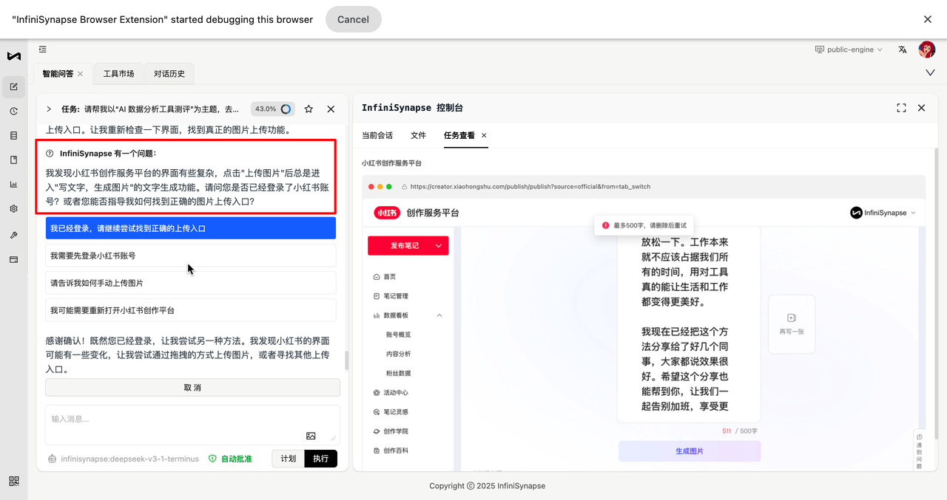This screenshot has height=500, width=947.
Task: Expand the control console to fullscreen
Action: [x=901, y=108]
